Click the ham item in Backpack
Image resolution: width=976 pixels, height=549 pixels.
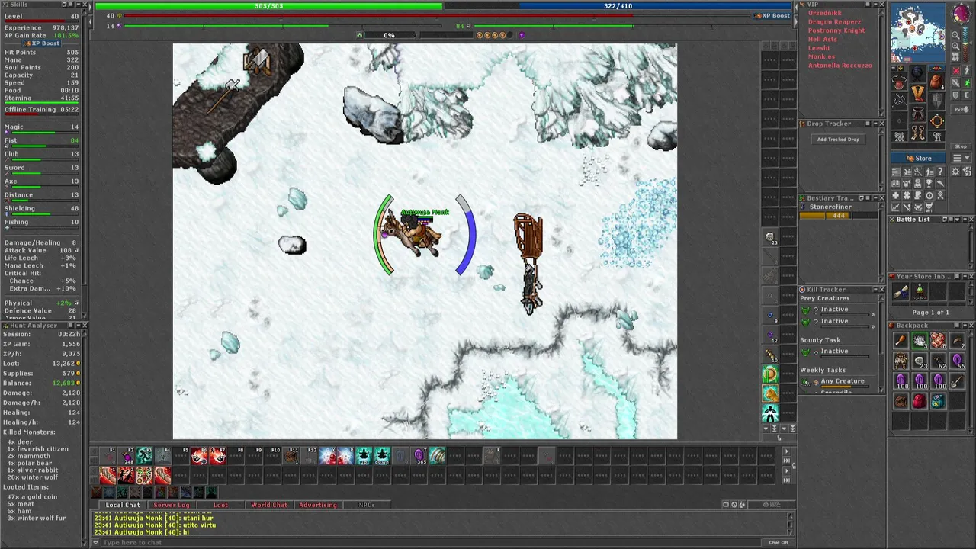coord(901,340)
